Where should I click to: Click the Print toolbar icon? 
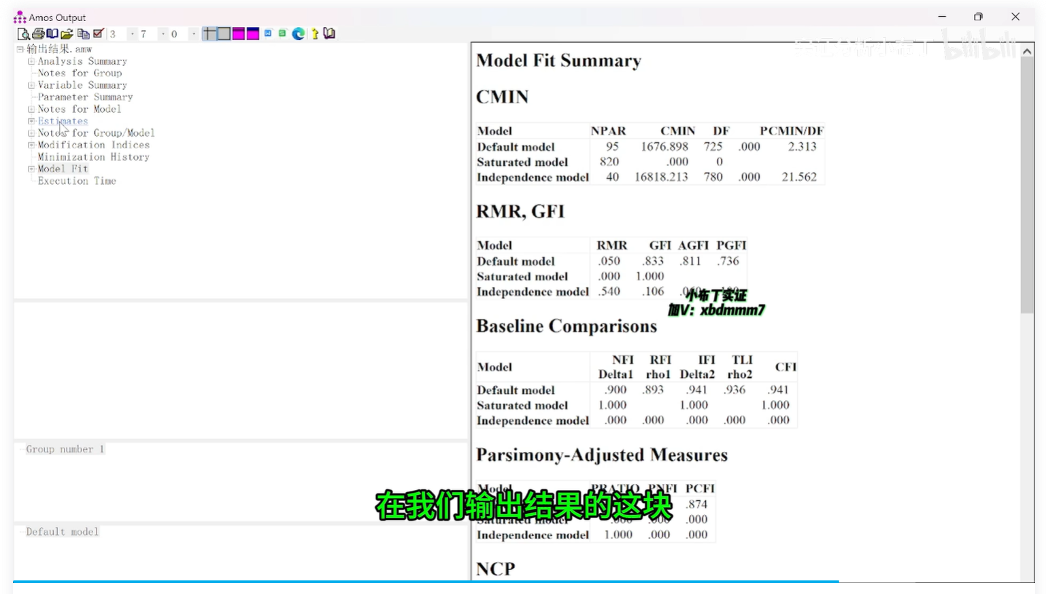pos(38,34)
